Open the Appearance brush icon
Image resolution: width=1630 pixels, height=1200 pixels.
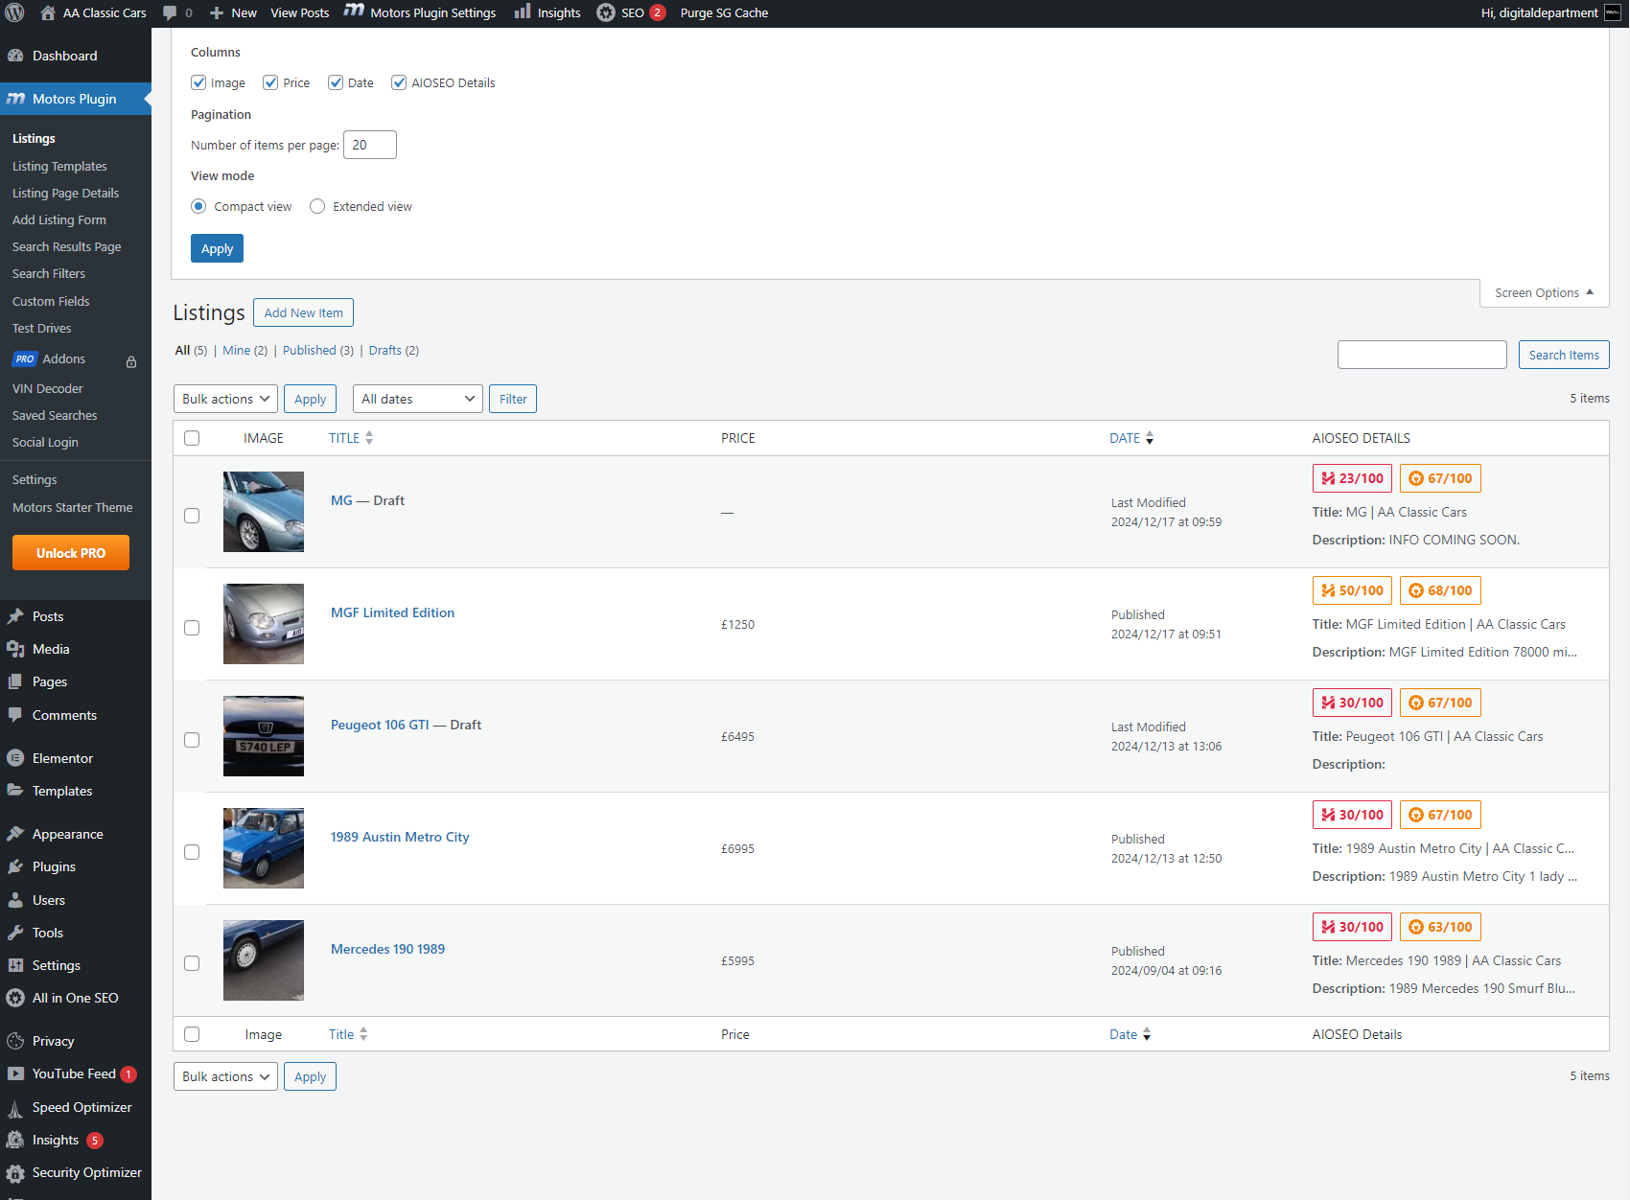pyautogui.click(x=15, y=834)
